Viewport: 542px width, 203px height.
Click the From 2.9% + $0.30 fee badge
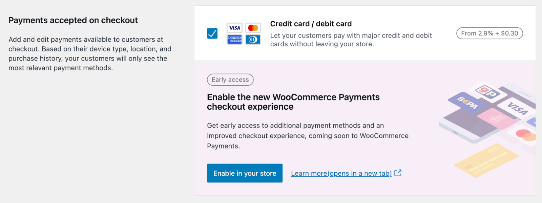pyautogui.click(x=489, y=33)
